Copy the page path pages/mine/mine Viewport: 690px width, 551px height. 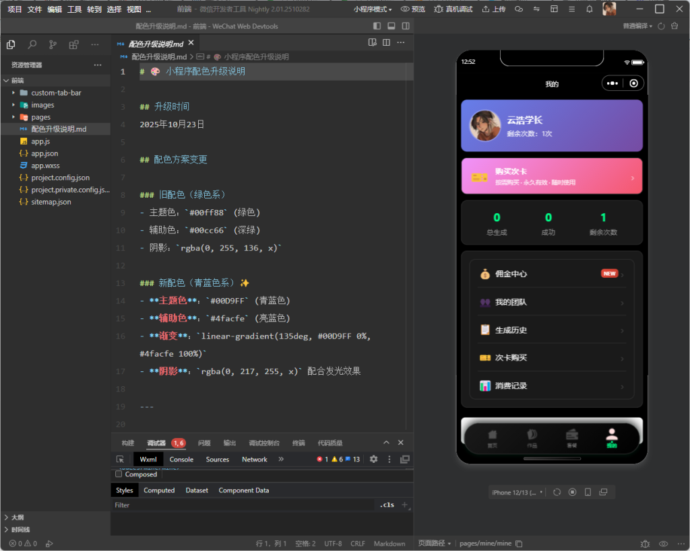pyautogui.click(x=519, y=544)
